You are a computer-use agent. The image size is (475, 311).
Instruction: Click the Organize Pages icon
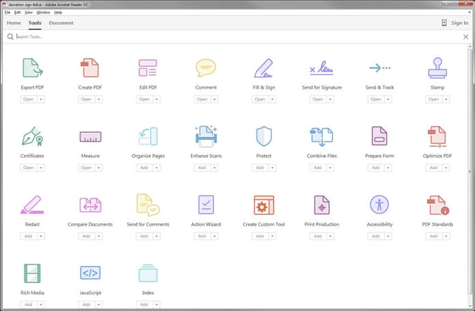tap(148, 136)
